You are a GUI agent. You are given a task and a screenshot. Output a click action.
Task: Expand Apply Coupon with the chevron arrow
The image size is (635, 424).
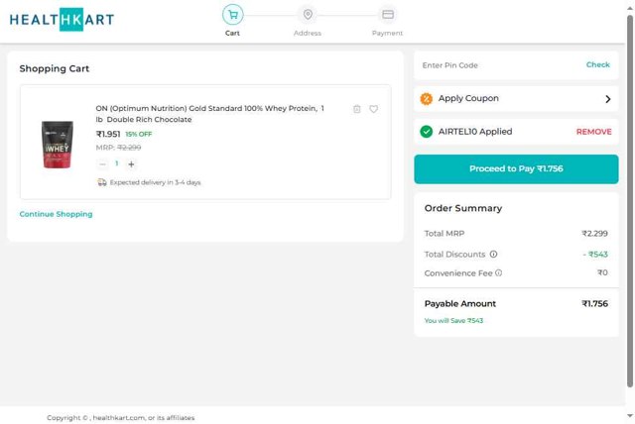(607, 99)
